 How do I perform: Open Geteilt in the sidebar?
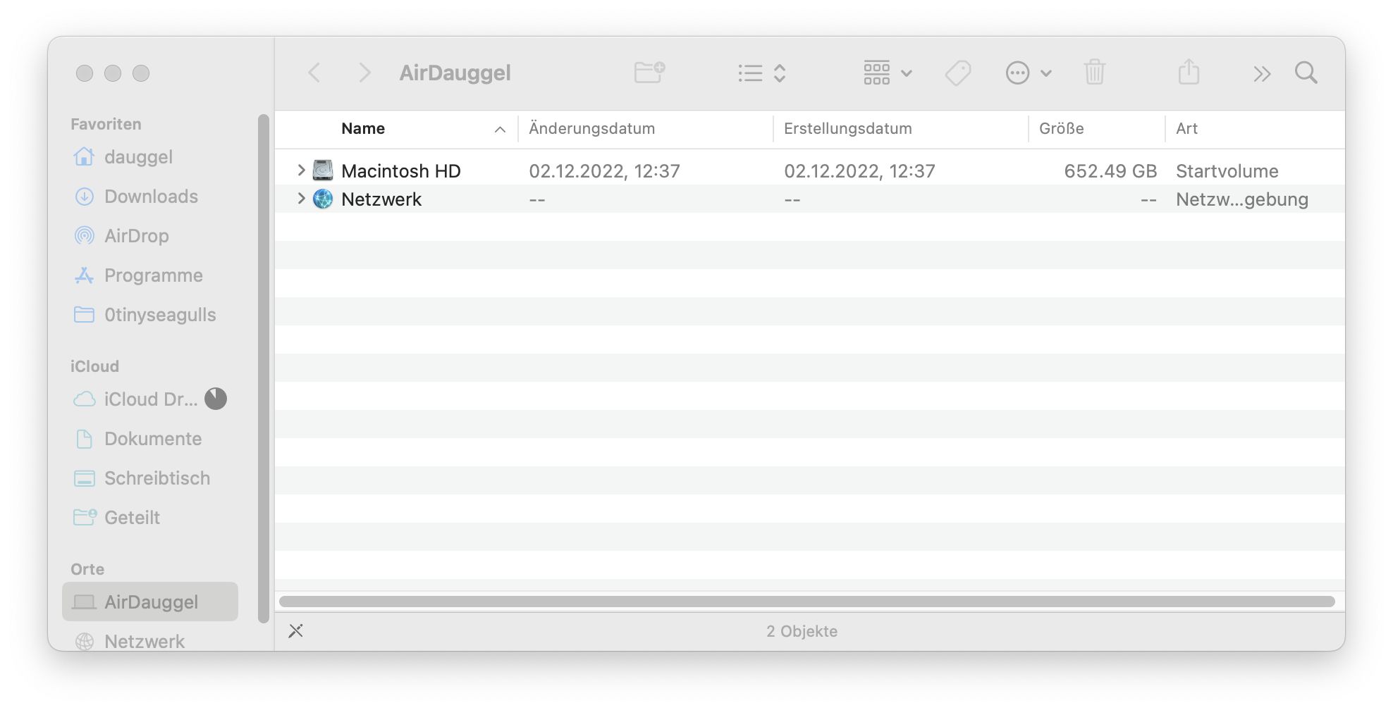pyautogui.click(x=149, y=517)
